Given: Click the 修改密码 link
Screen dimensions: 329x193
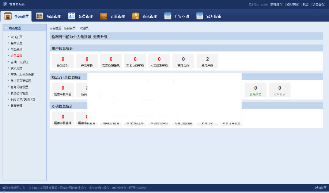Looking at the screenshot, I should pos(292,4).
